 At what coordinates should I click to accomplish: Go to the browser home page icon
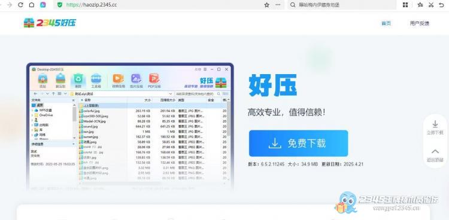click(32, 5)
